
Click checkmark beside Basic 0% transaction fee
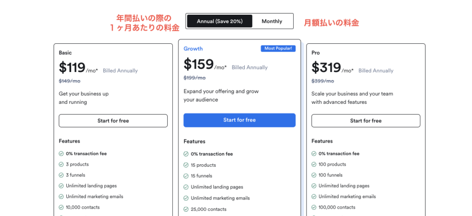tap(61, 154)
